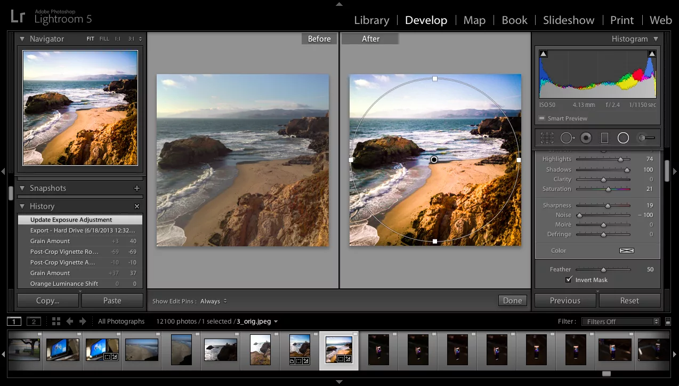Open the Filters Off dropdown
Image resolution: width=679 pixels, height=386 pixels.
pos(620,321)
